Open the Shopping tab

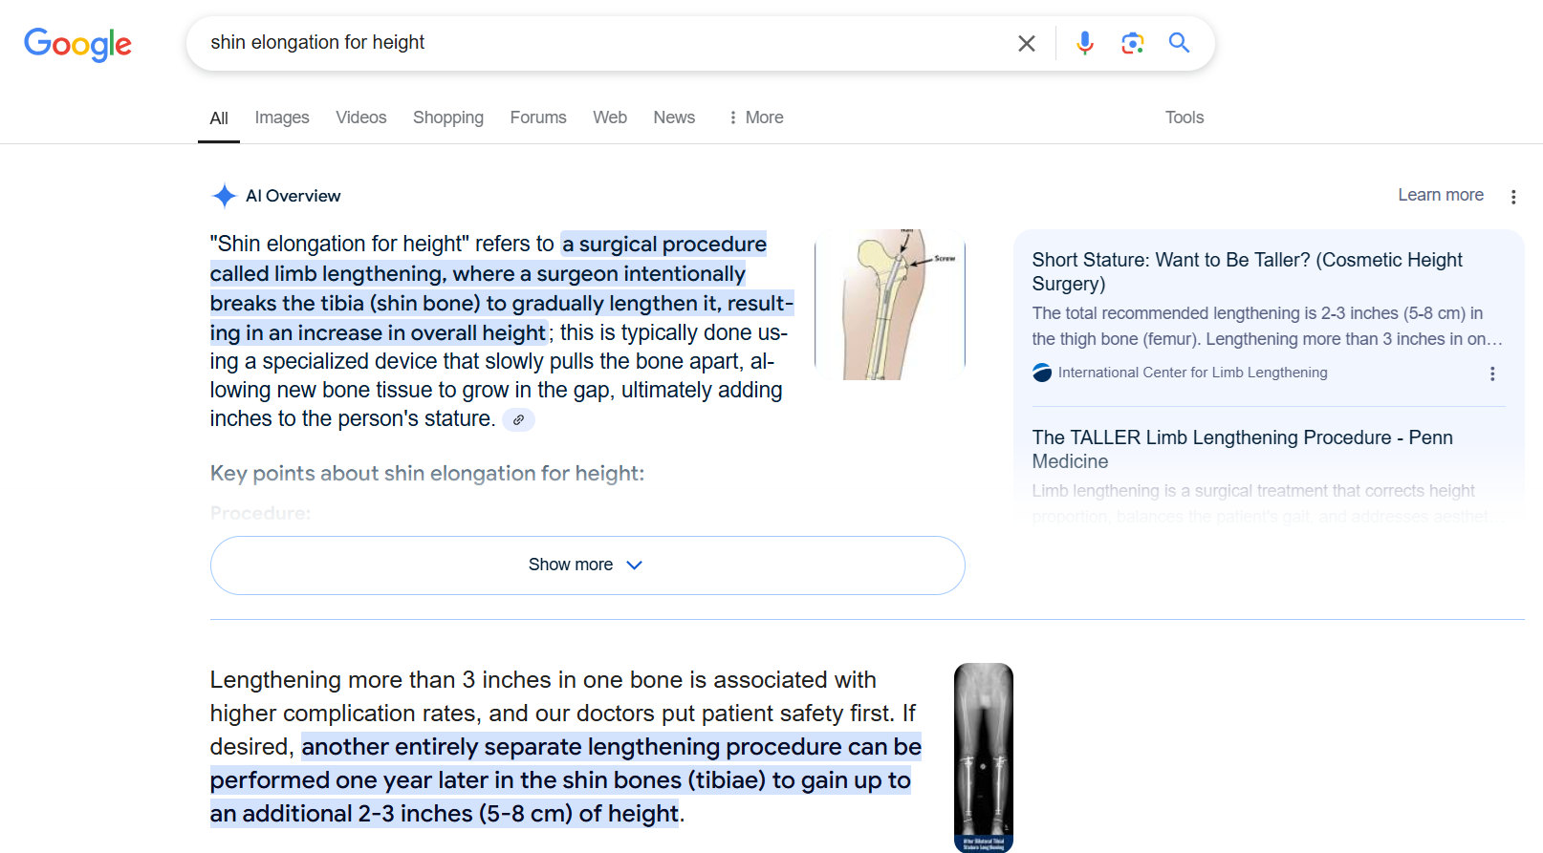click(448, 117)
